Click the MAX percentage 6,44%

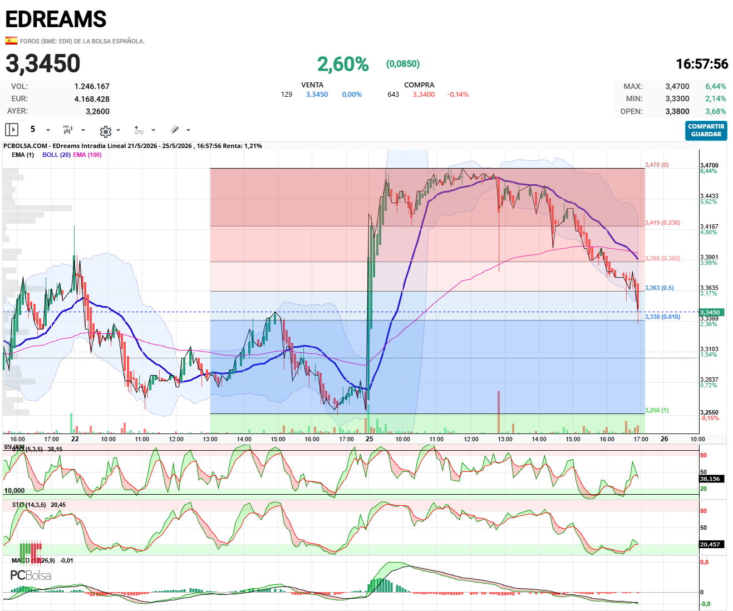(716, 86)
